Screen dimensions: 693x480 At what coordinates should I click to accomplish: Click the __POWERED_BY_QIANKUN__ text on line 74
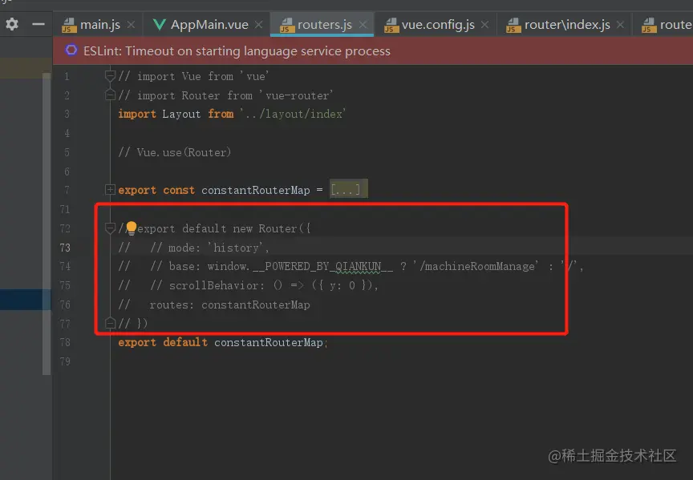(322, 267)
